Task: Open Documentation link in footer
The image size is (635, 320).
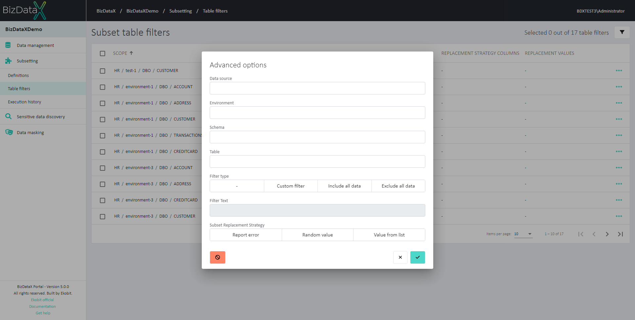Action: point(42,306)
